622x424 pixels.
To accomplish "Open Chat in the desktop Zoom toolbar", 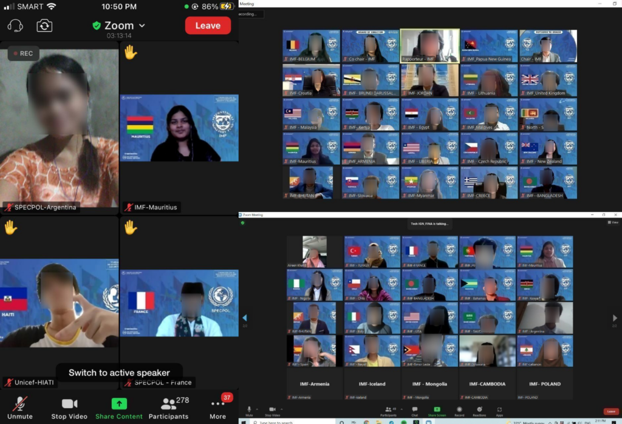I will 415,411.
